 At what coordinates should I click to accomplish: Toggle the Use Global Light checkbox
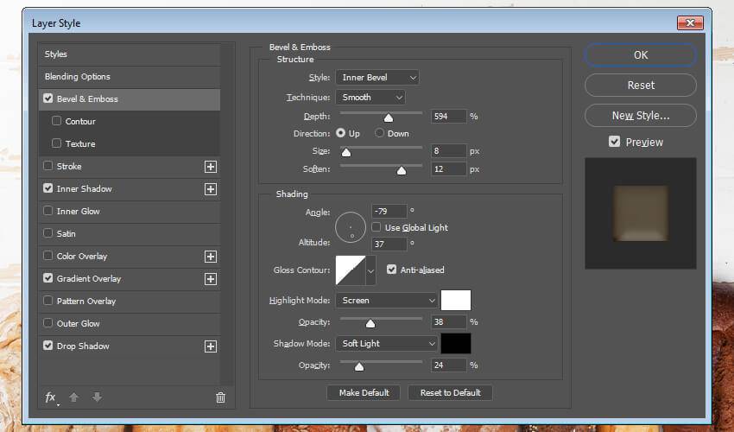pyautogui.click(x=377, y=227)
